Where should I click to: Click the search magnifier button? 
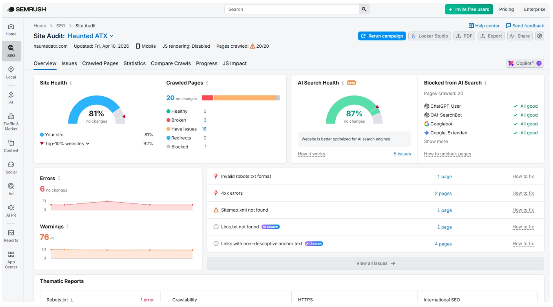(364, 9)
